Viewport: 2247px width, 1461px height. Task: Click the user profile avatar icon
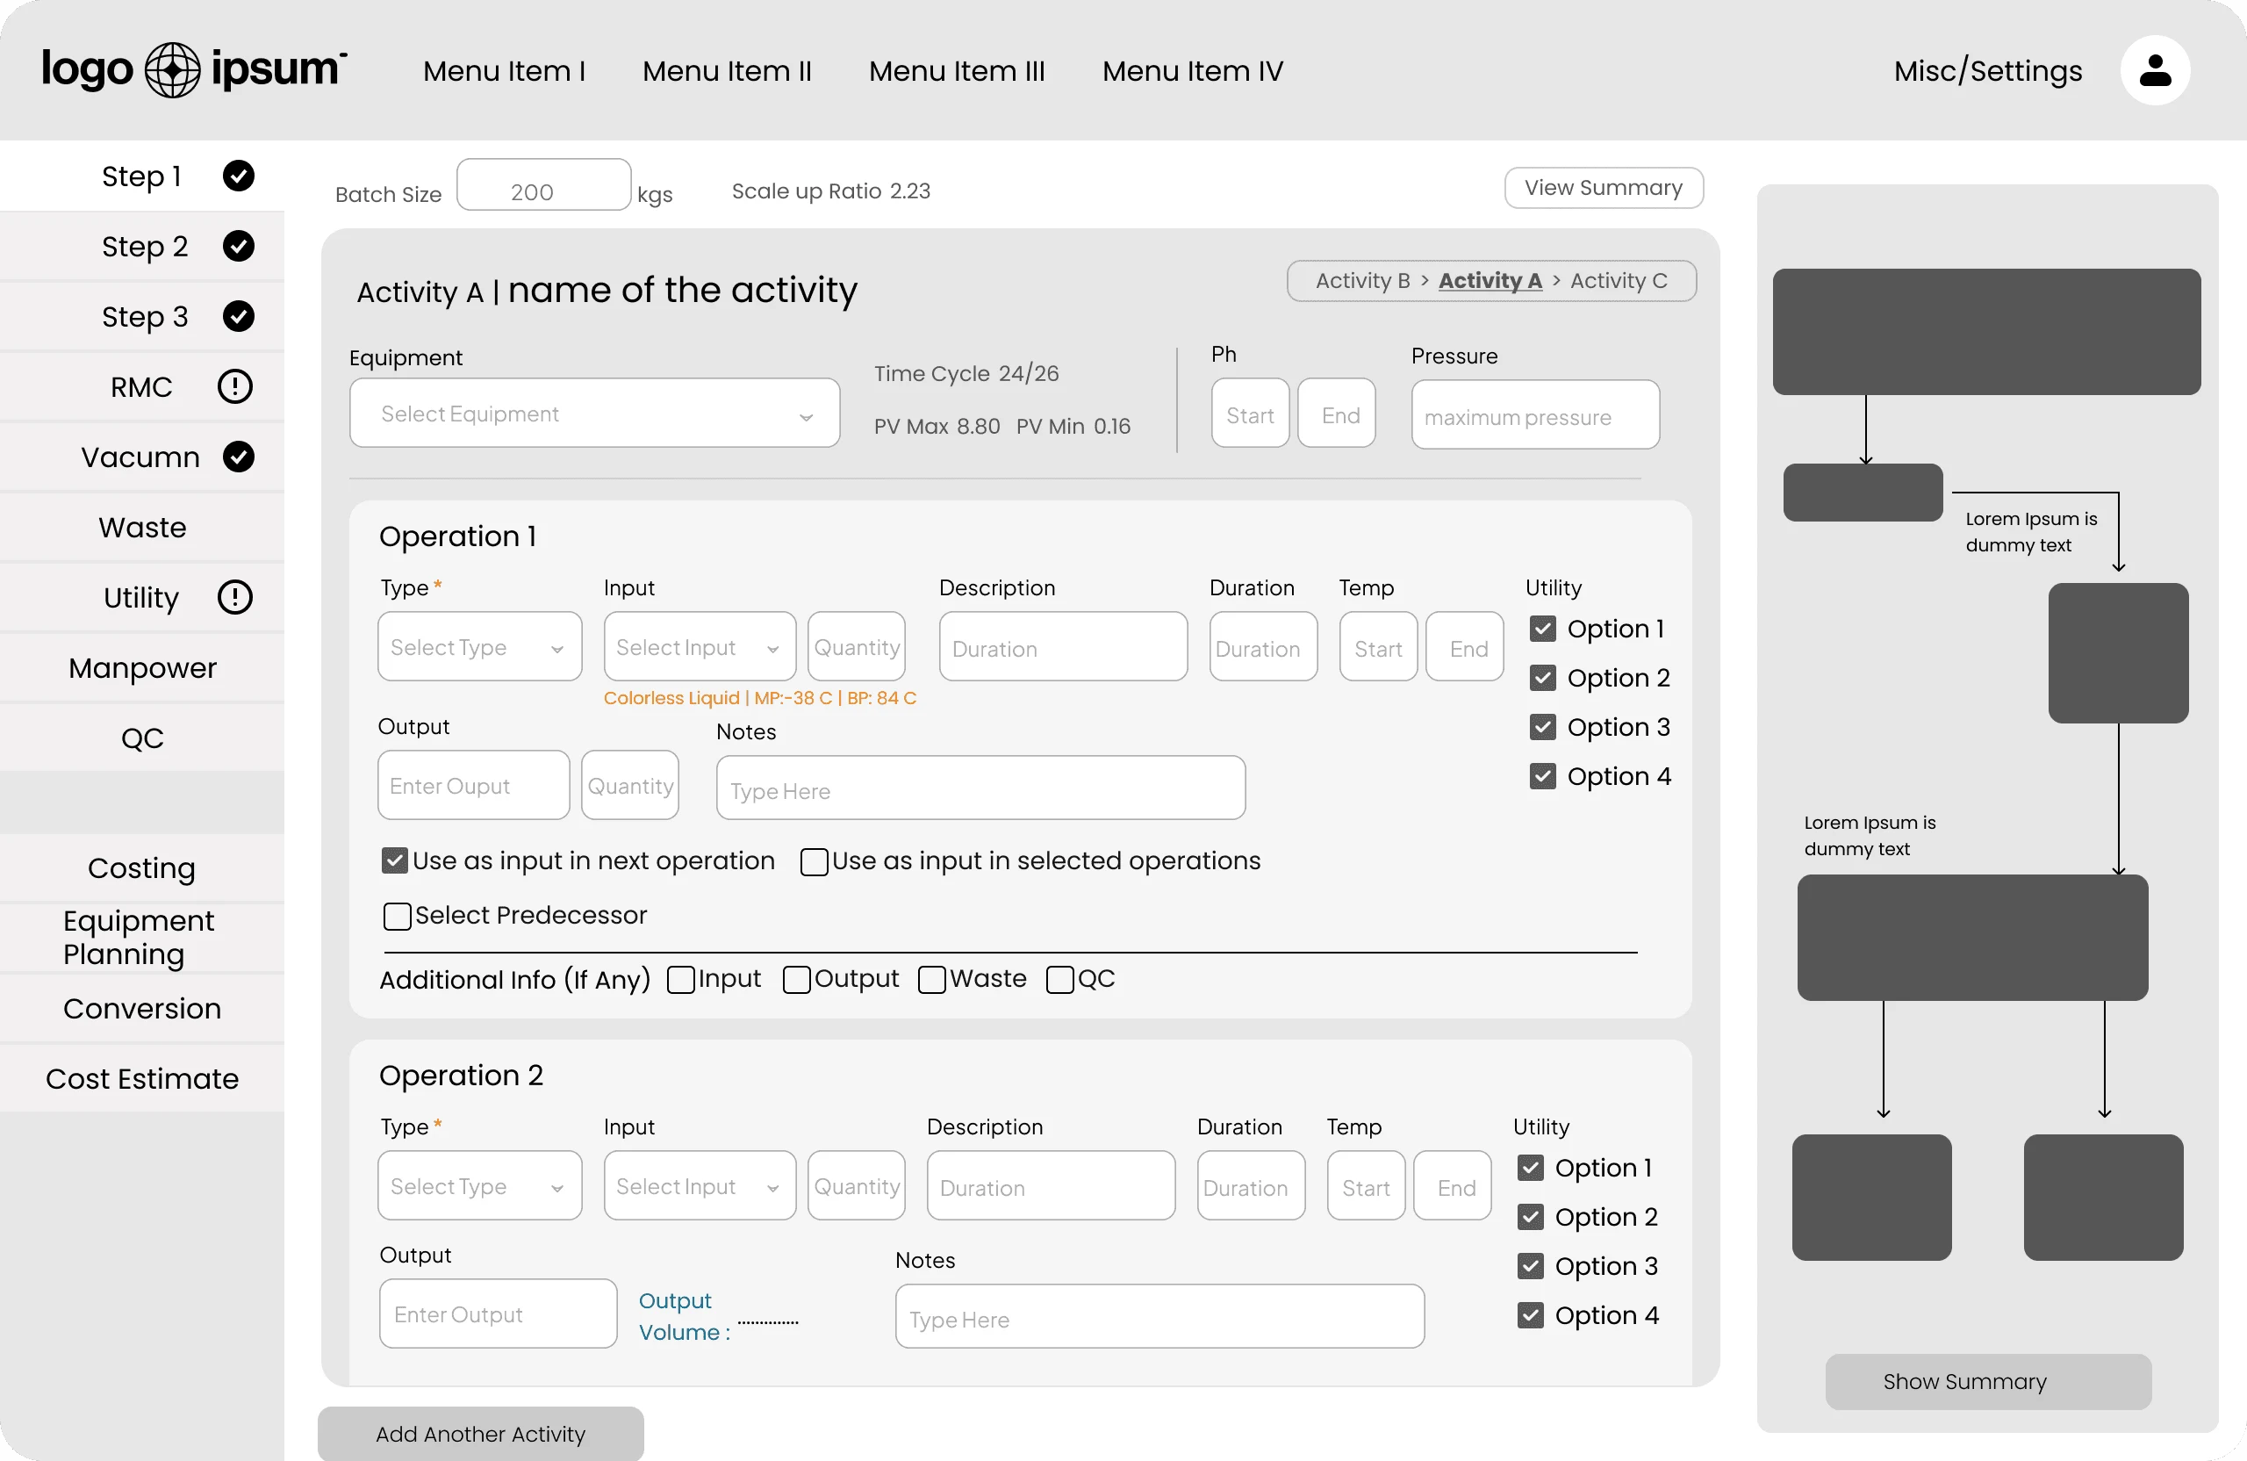[2155, 71]
